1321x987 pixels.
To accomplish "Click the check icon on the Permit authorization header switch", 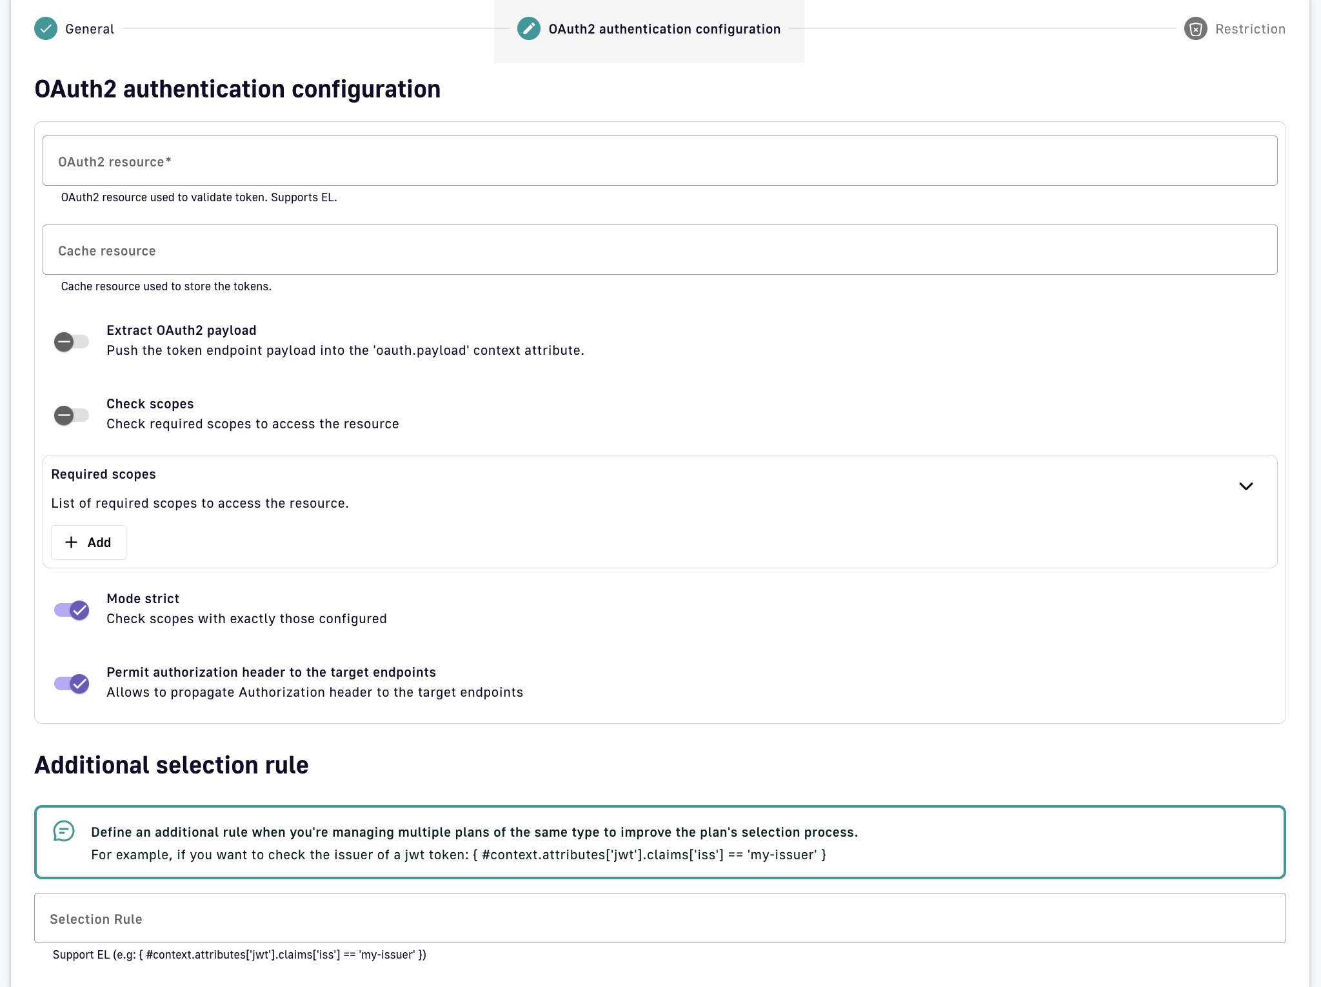I will pyautogui.click(x=79, y=684).
